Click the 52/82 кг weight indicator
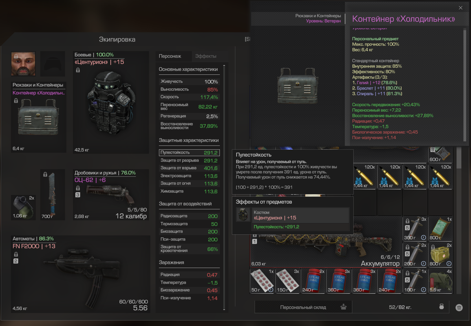 400,307
